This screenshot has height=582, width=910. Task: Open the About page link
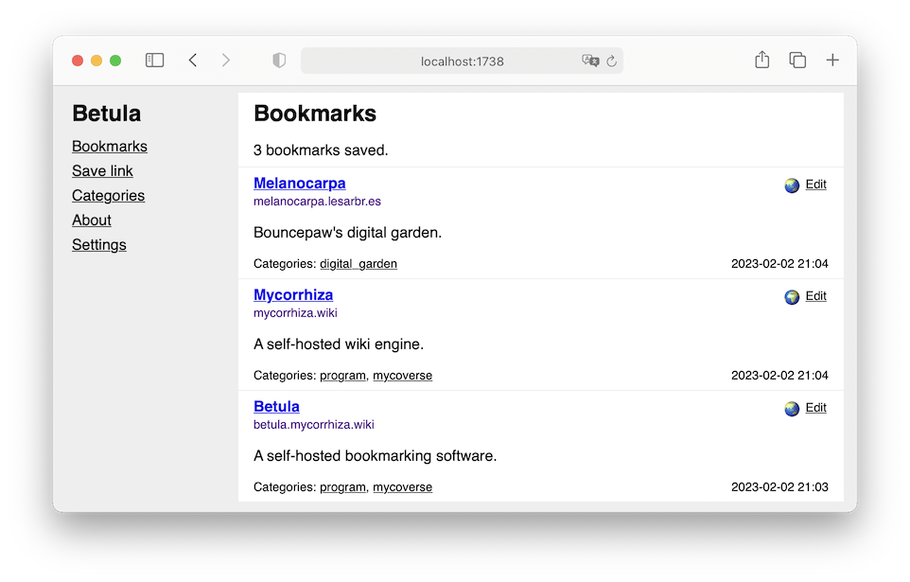pos(92,220)
